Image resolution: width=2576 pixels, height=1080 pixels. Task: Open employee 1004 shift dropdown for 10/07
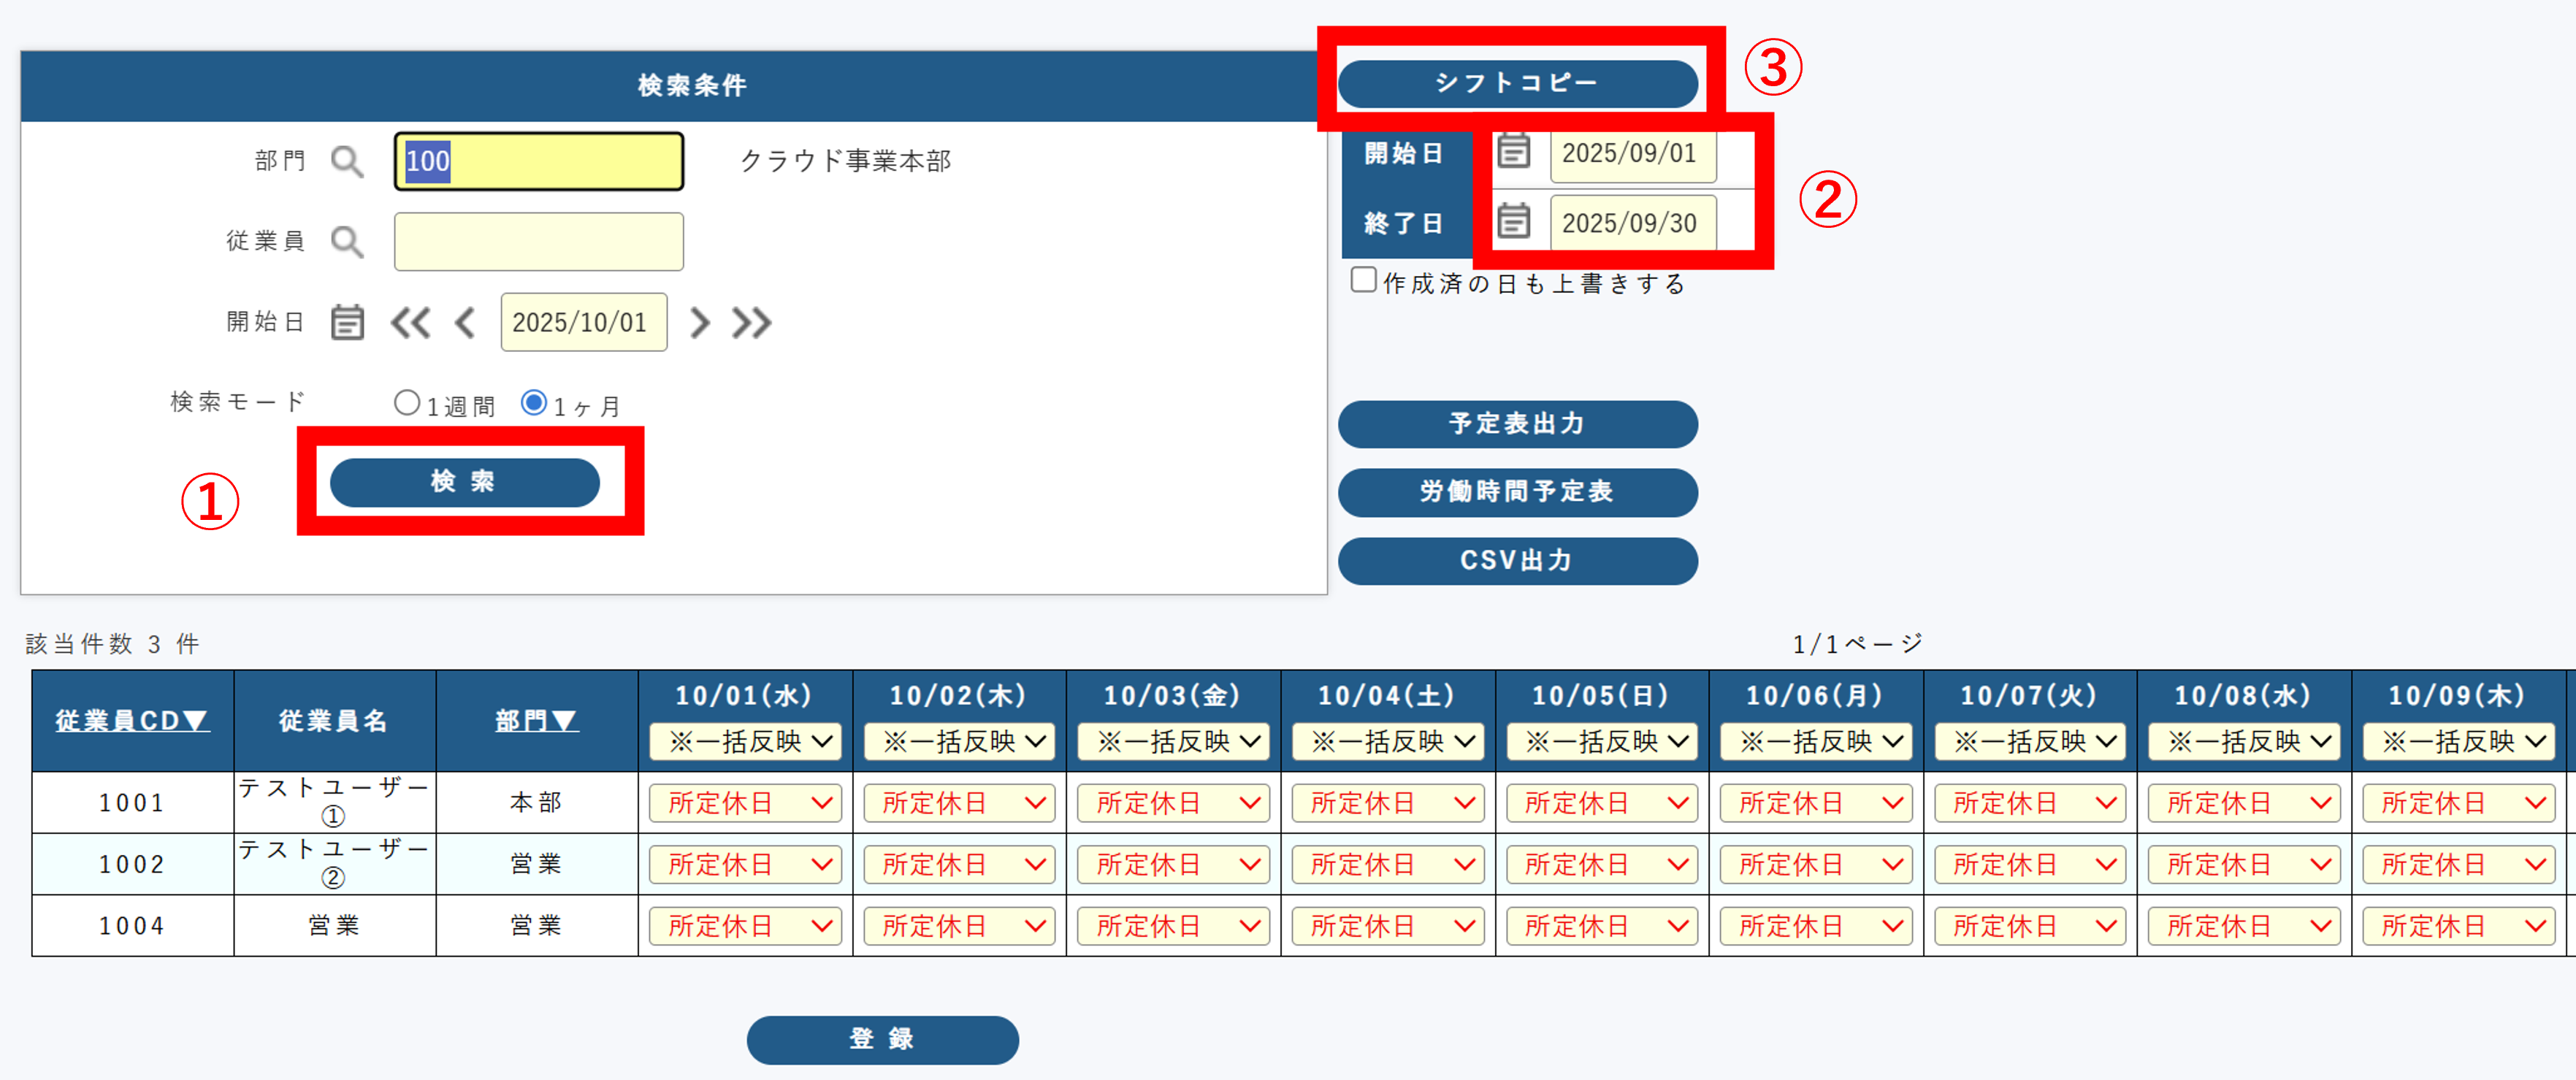coord(2030,927)
